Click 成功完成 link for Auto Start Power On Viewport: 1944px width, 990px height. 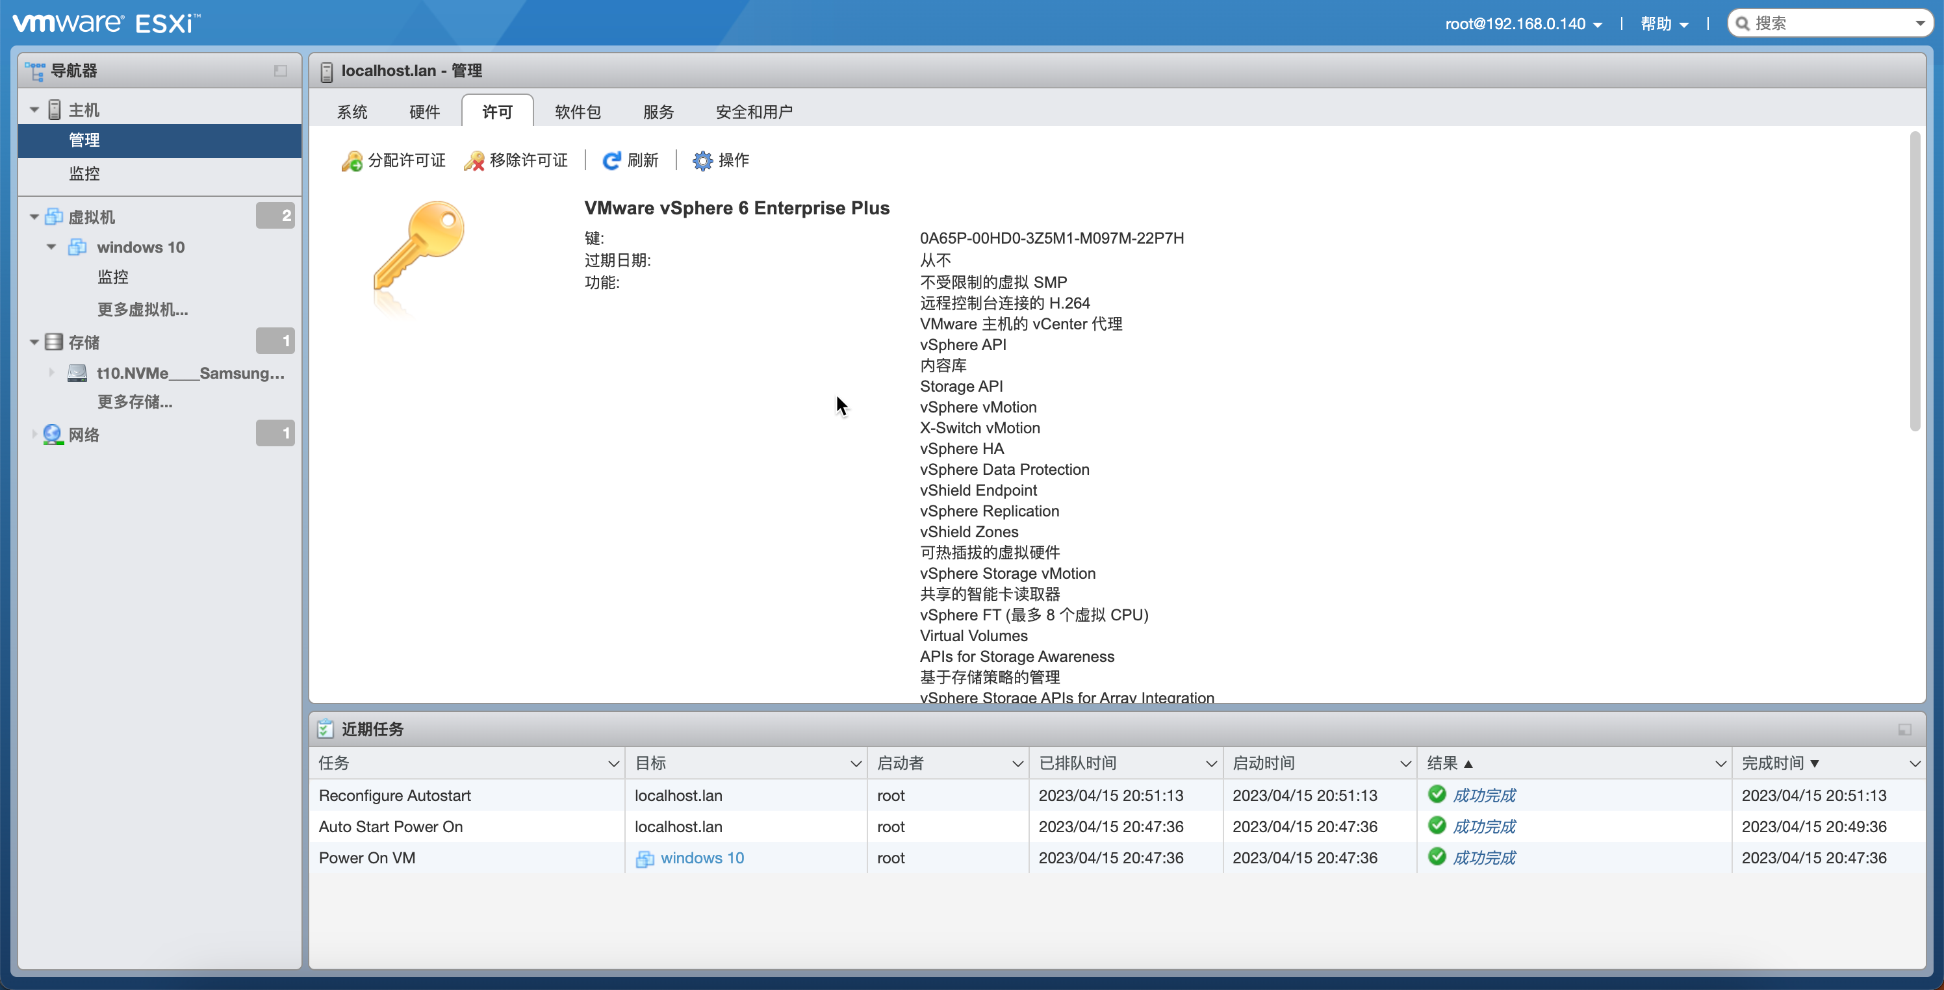click(1485, 826)
